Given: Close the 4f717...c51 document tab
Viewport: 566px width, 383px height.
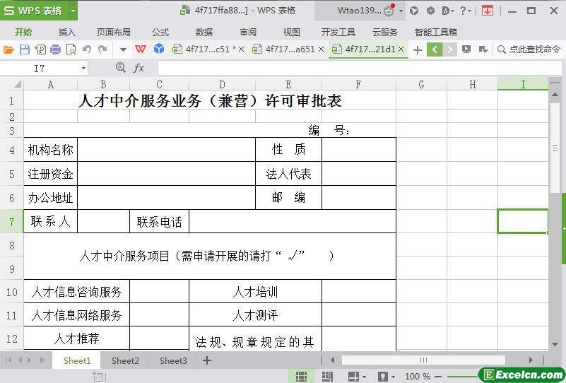Looking at the screenshot, I should pyautogui.click(x=241, y=49).
